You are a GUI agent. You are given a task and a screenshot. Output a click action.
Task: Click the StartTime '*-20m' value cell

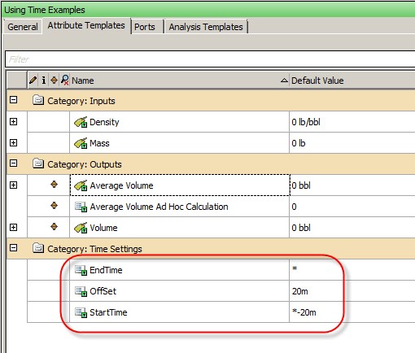tap(352, 312)
